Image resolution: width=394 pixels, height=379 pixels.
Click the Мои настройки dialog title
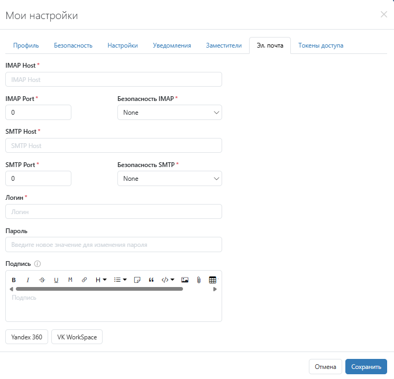pos(42,15)
